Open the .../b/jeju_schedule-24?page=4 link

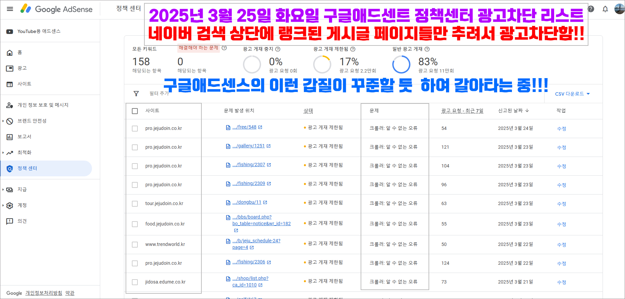[x=256, y=244]
